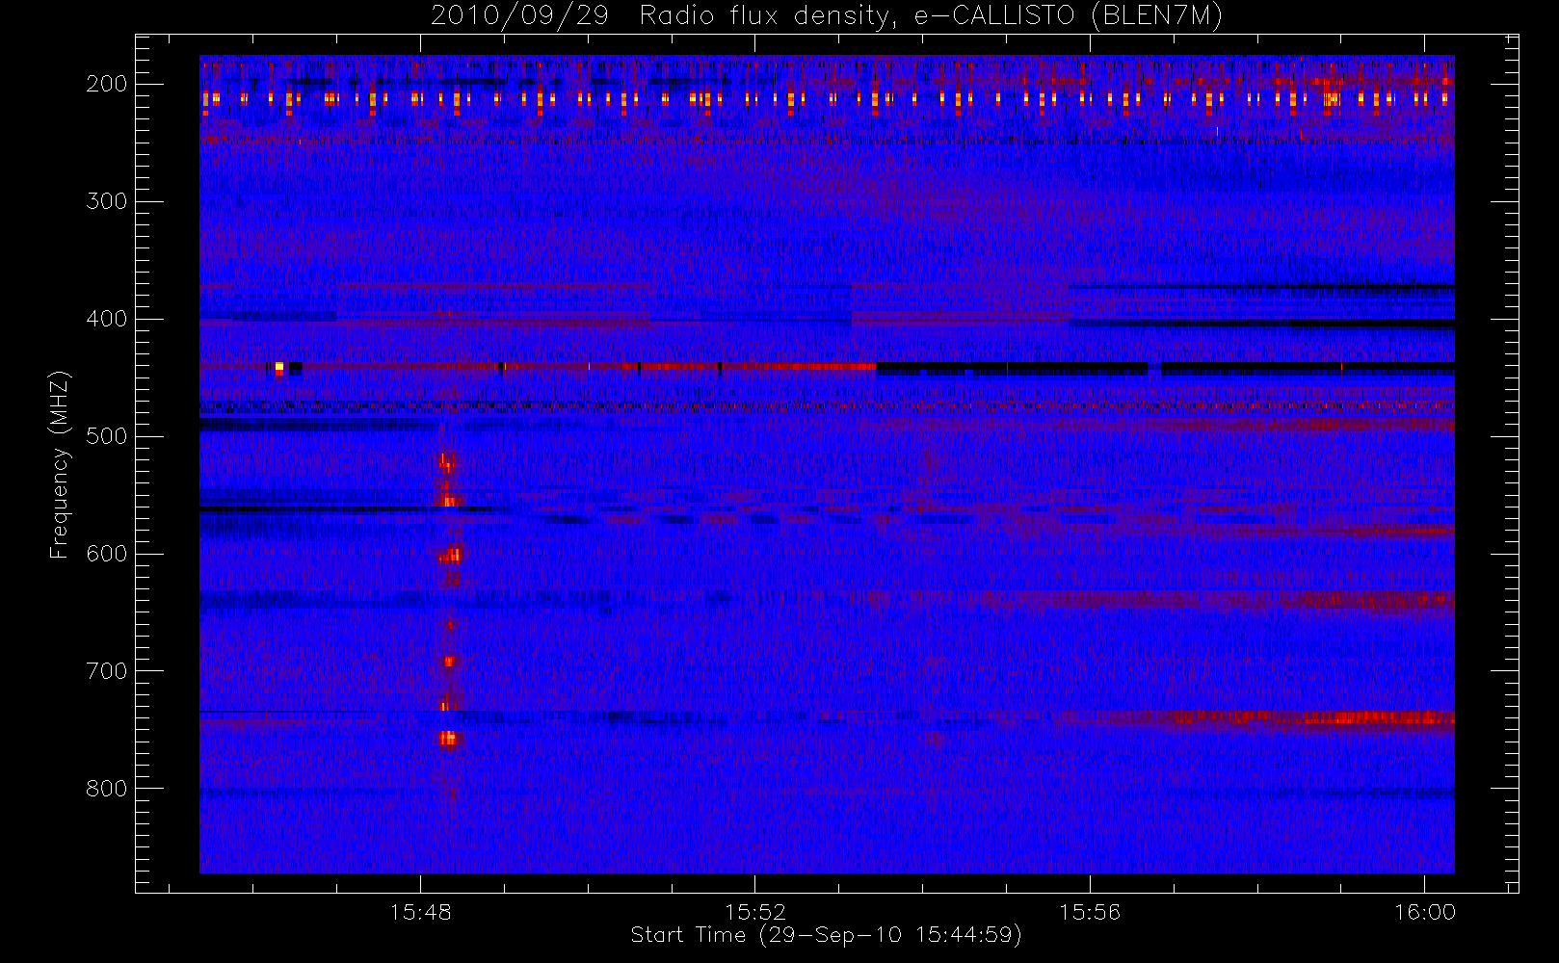The image size is (1559, 963).
Task: Click the 600 frequency tick label
Action: pyautogui.click(x=107, y=554)
